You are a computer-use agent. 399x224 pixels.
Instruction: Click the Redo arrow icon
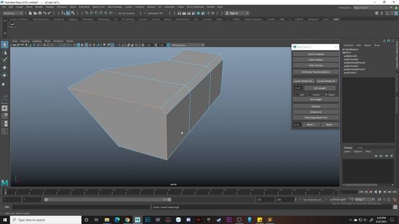(x=50, y=13)
